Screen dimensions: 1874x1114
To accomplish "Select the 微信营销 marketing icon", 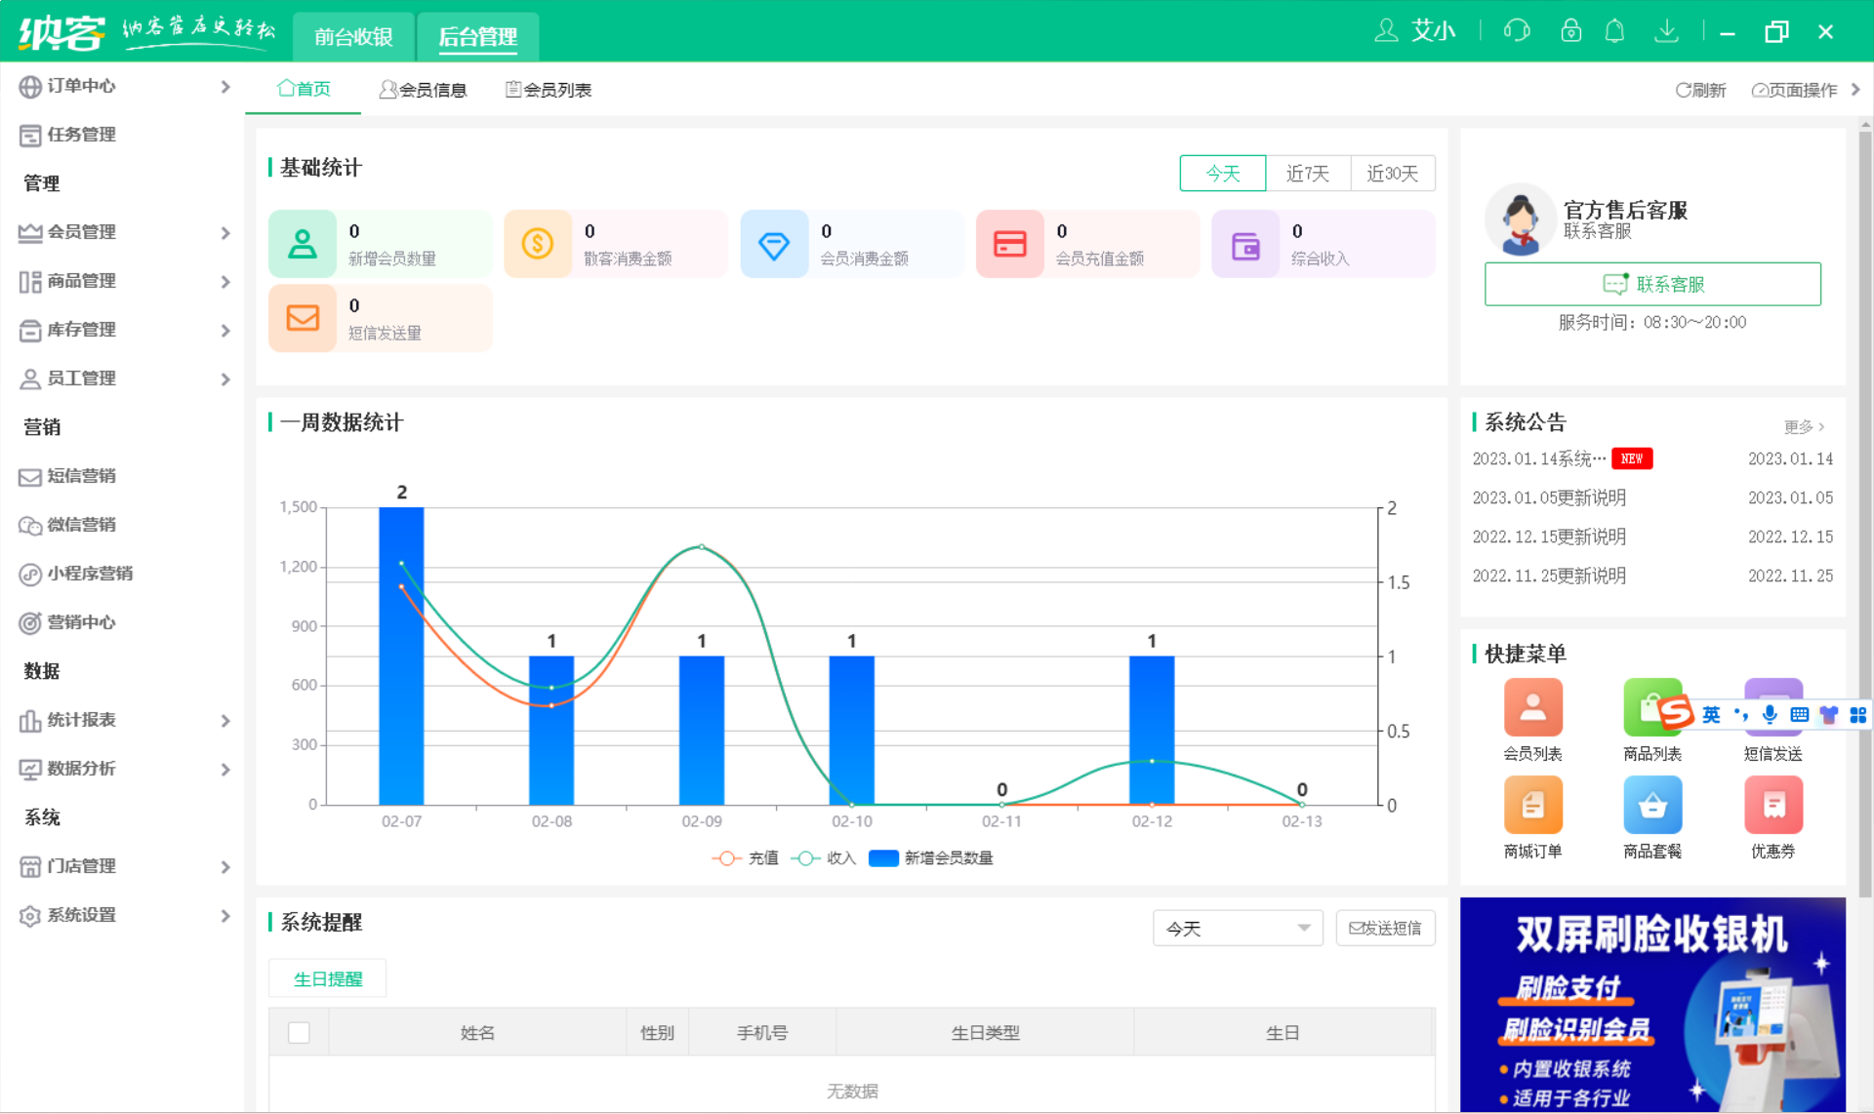I will (30, 525).
